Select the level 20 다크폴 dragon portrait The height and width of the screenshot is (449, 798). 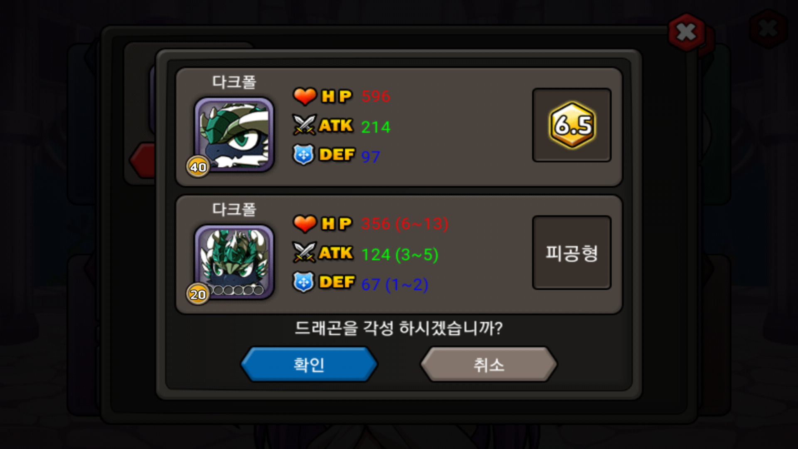coord(234,262)
